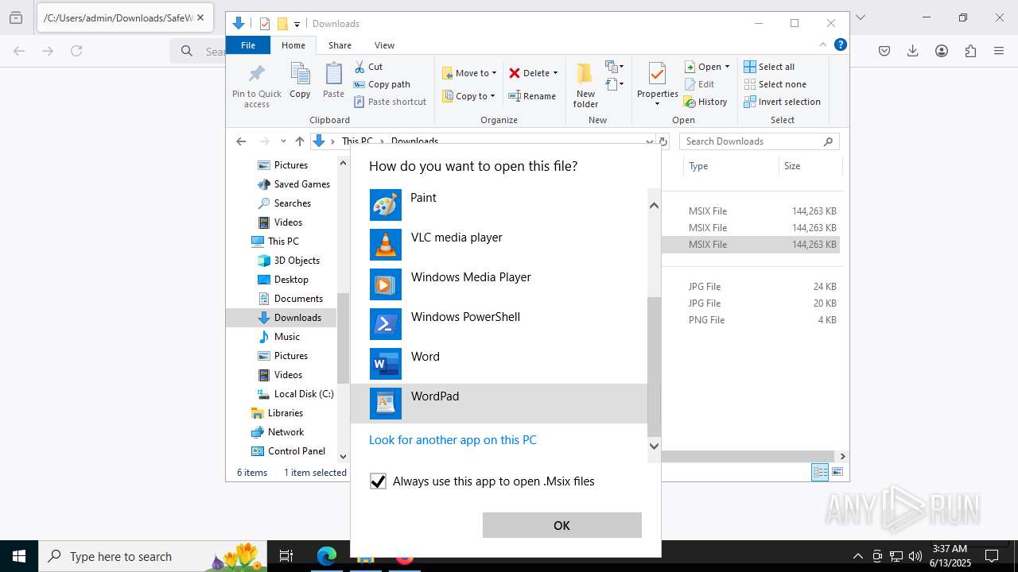
Task: Select the WordPad app icon
Action: point(386,404)
